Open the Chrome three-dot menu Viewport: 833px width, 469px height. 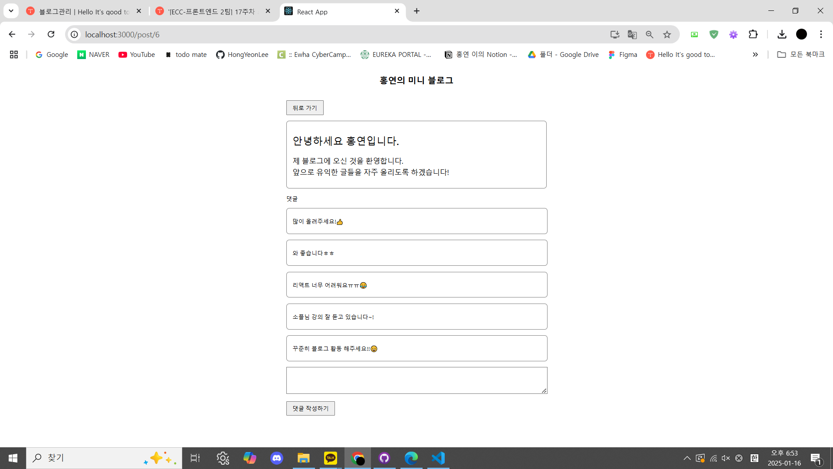tap(821, 34)
